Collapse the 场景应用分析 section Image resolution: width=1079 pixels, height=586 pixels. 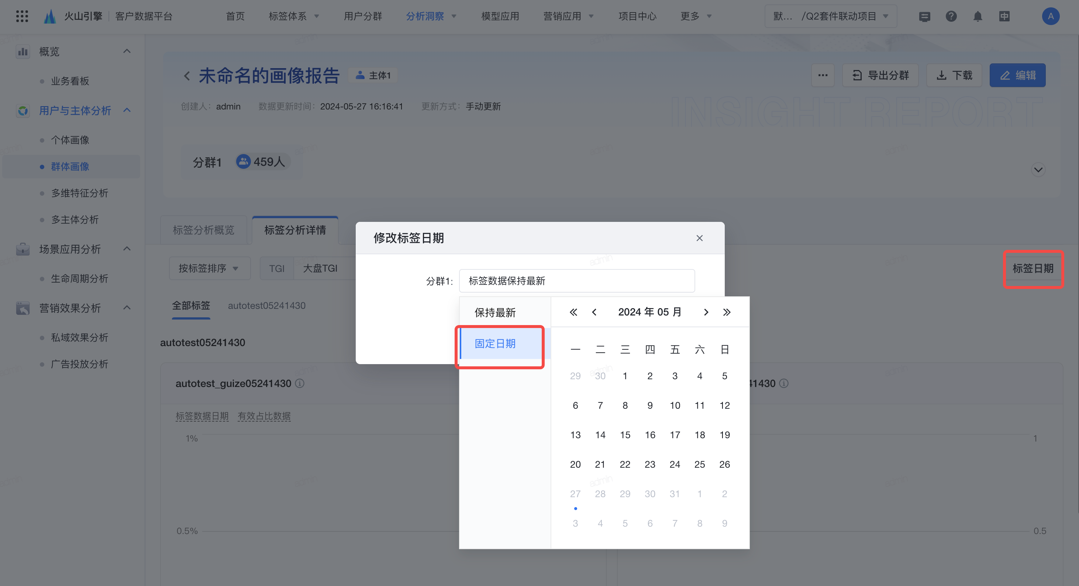(x=127, y=249)
